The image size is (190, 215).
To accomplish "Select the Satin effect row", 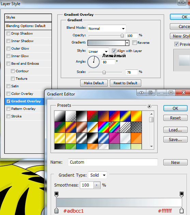I will (x=28, y=86).
